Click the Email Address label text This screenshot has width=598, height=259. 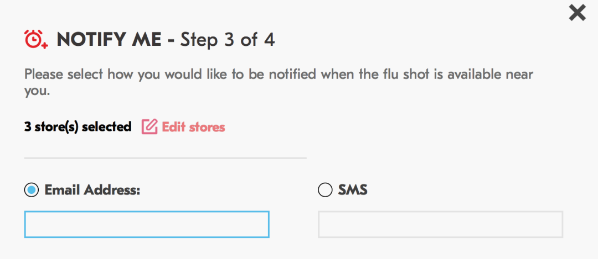coord(92,190)
